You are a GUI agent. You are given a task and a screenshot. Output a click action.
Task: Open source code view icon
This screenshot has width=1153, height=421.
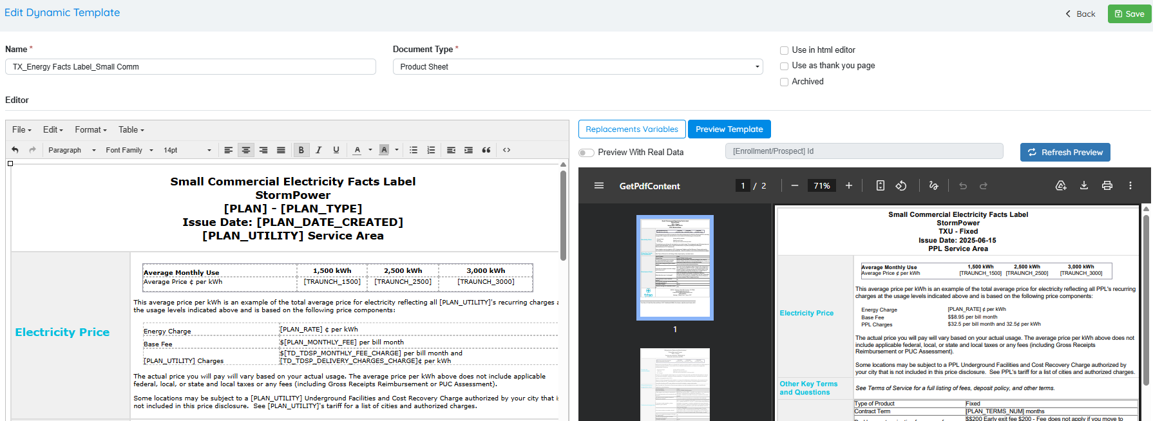coord(507,150)
